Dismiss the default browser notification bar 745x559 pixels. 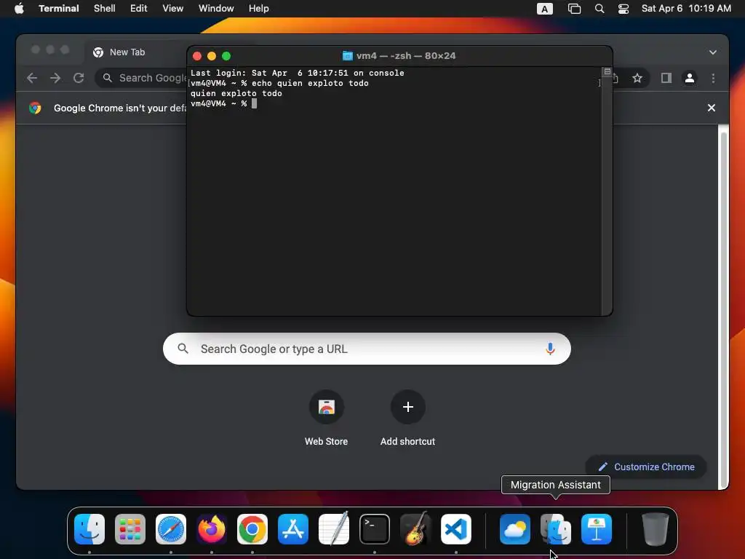pos(712,108)
